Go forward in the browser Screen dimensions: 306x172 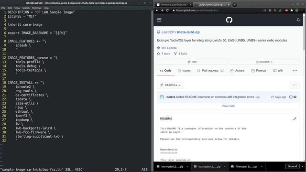click(162, 11)
